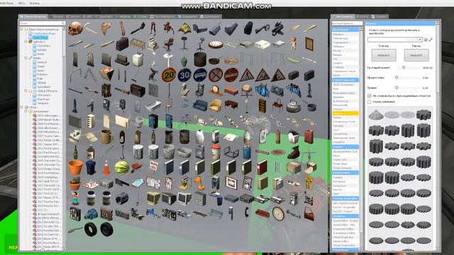Click the wrench icon beside dropdown
Viewport: 454px width, 255px height.
(x=431, y=40)
